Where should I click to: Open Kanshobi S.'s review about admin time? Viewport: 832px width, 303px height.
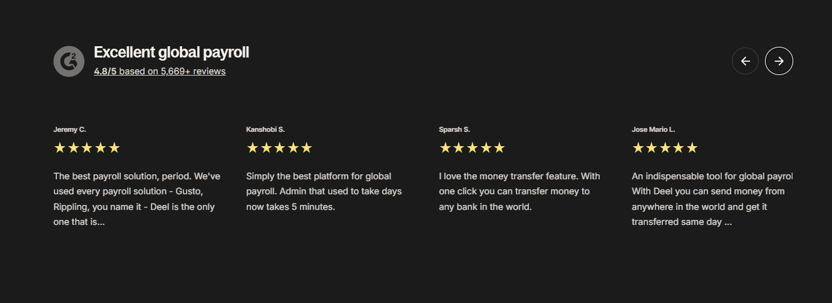pos(324,192)
